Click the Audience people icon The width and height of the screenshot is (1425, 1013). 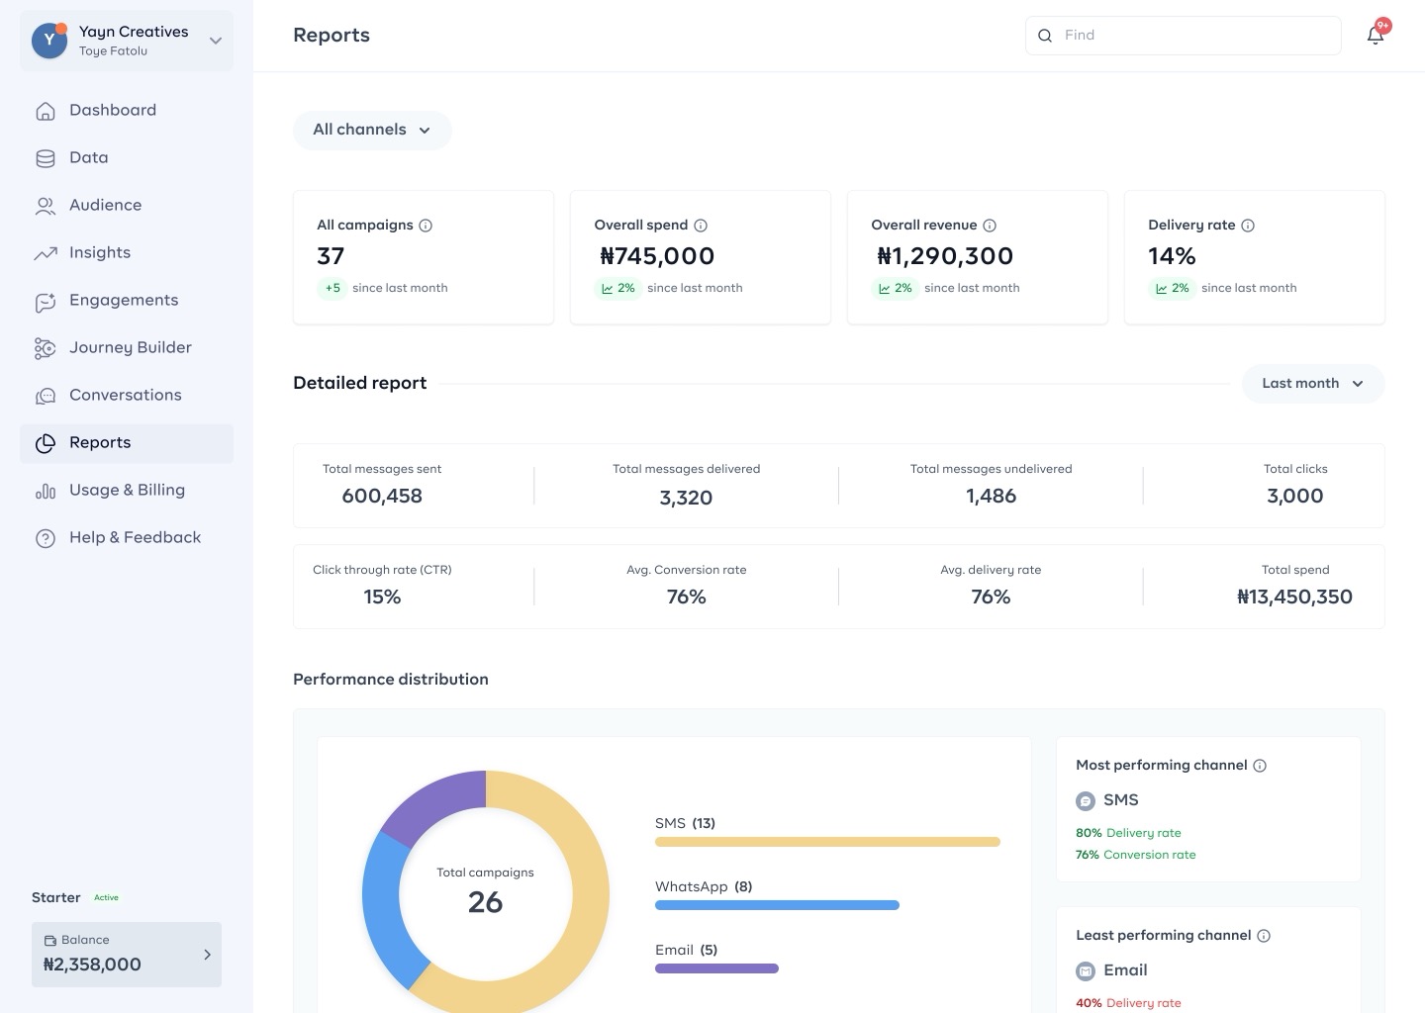coord(46,206)
